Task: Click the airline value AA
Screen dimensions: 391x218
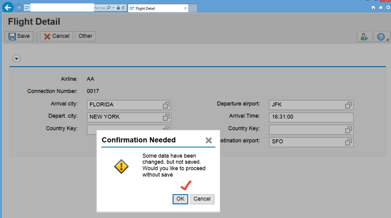Action: point(90,79)
